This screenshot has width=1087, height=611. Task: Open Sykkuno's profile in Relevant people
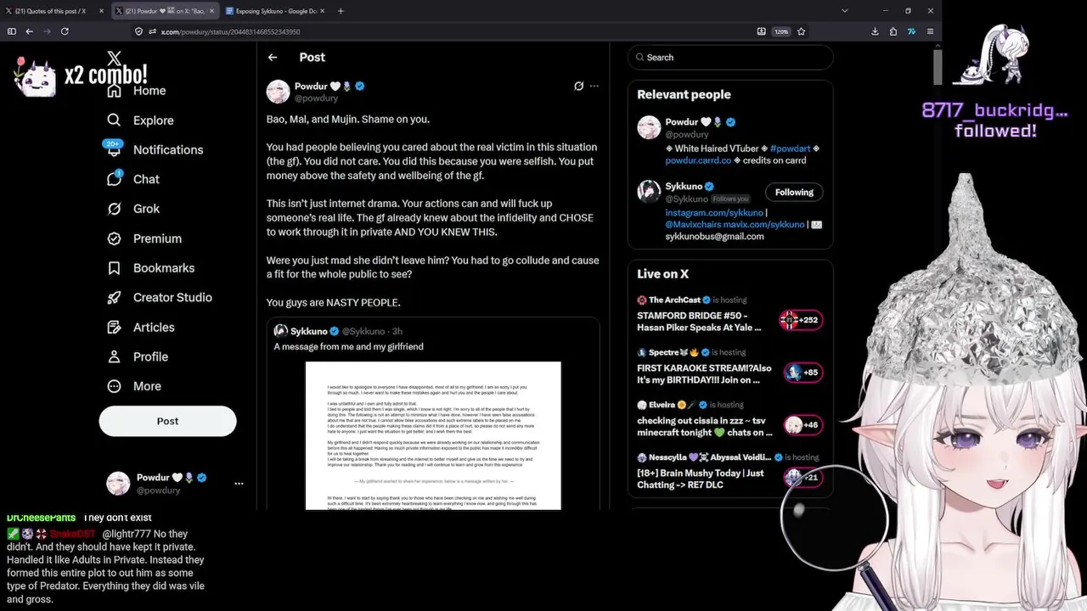pos(684,187)
